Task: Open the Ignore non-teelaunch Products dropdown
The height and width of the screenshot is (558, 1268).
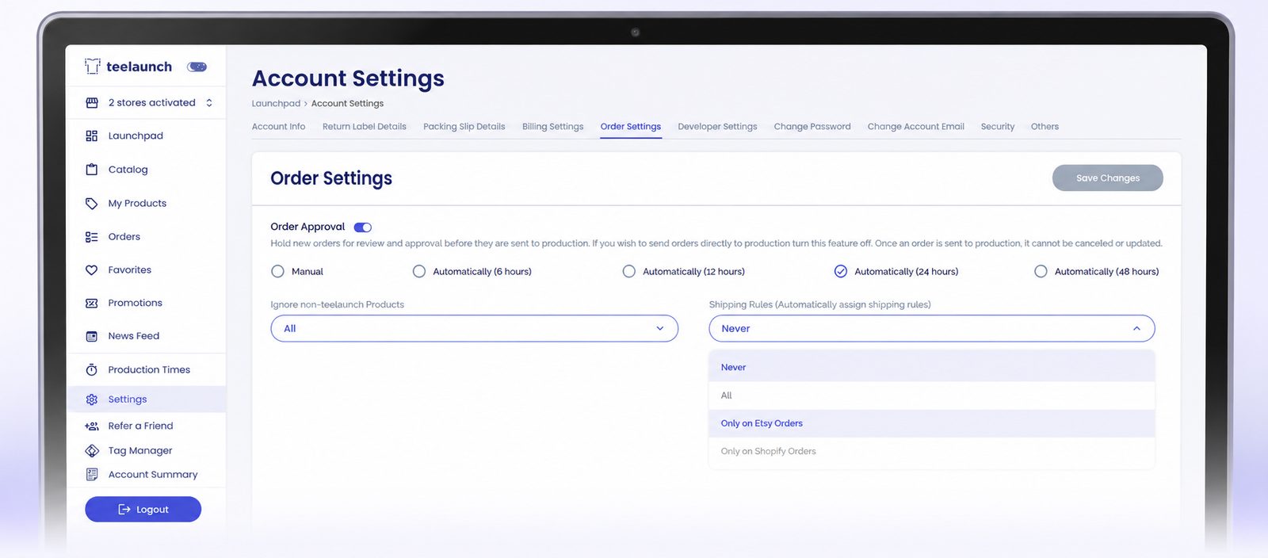Action: [x=474, y=329]
